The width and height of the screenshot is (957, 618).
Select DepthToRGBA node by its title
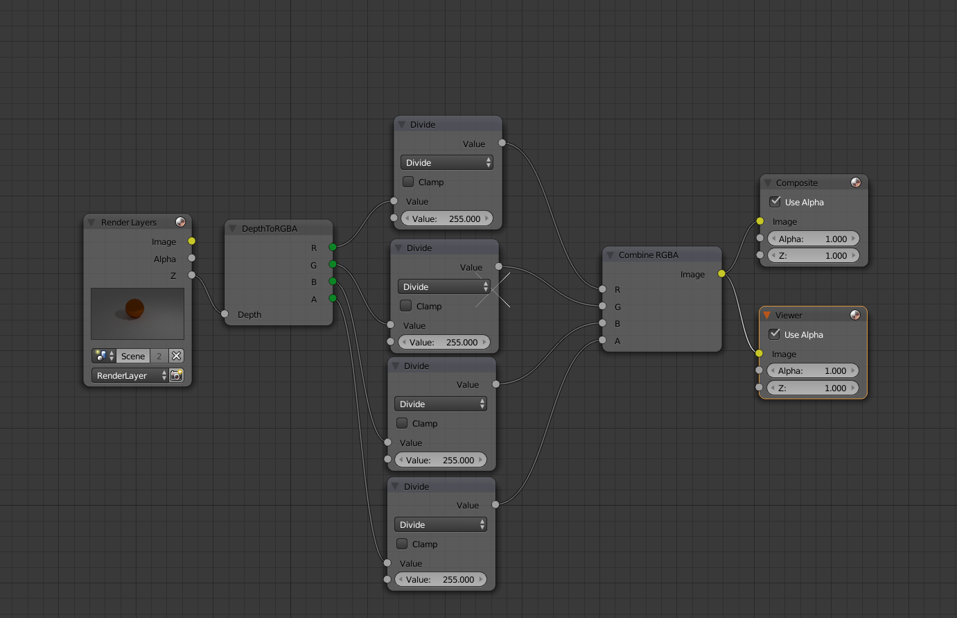[x=270, y=228]
